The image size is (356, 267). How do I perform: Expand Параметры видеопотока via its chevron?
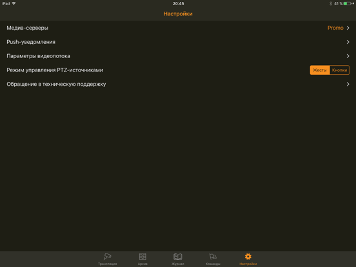click(348, 56)
